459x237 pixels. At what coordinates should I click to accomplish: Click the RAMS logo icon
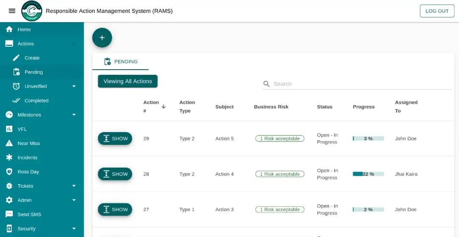(x=32, y=11)
